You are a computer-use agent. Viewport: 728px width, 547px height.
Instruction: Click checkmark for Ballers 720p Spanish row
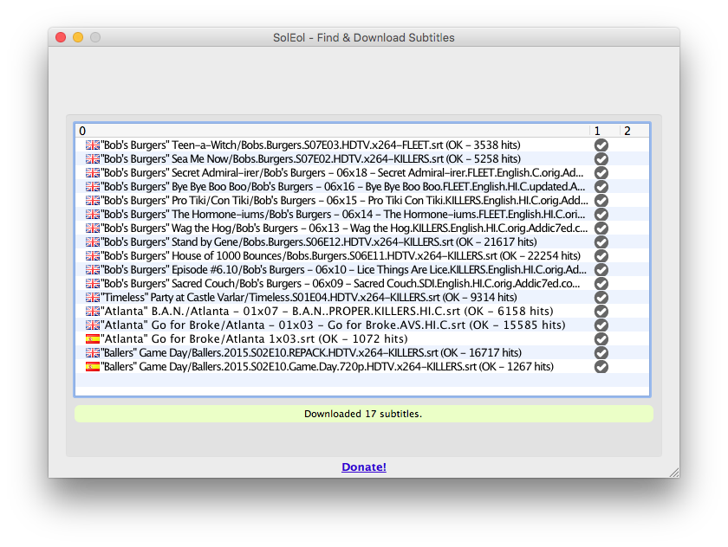[601, 367]
